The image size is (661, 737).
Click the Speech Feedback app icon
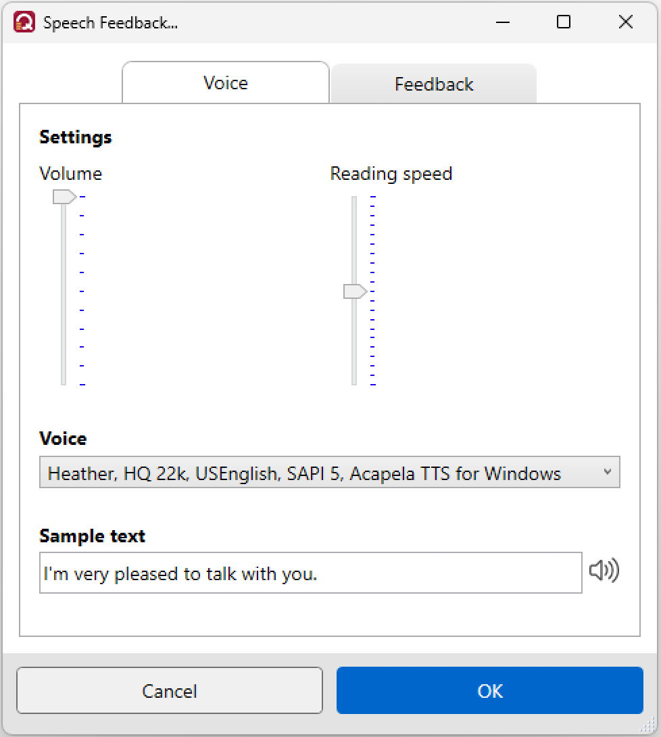click(24, 22)
